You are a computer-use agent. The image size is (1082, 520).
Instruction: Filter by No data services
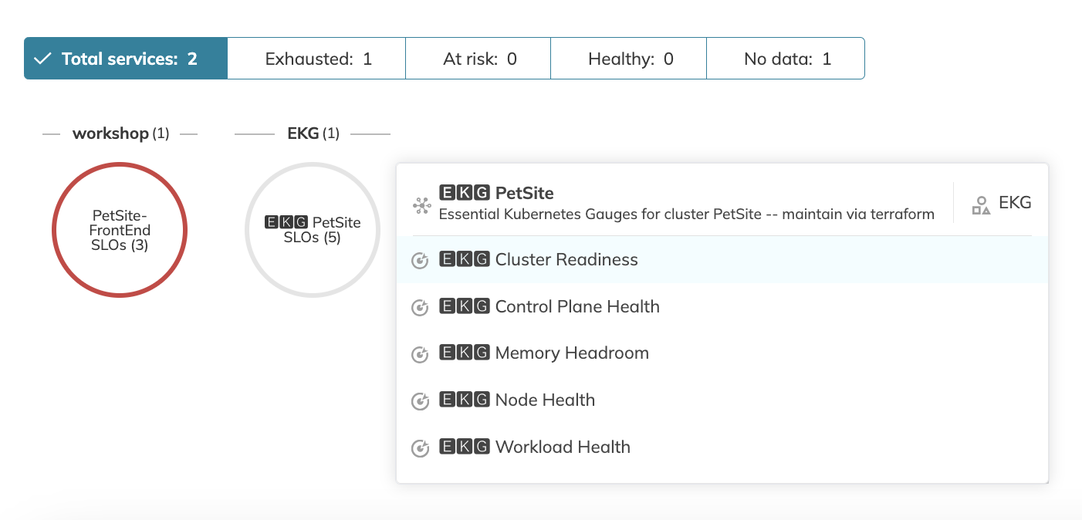point(786,59)
